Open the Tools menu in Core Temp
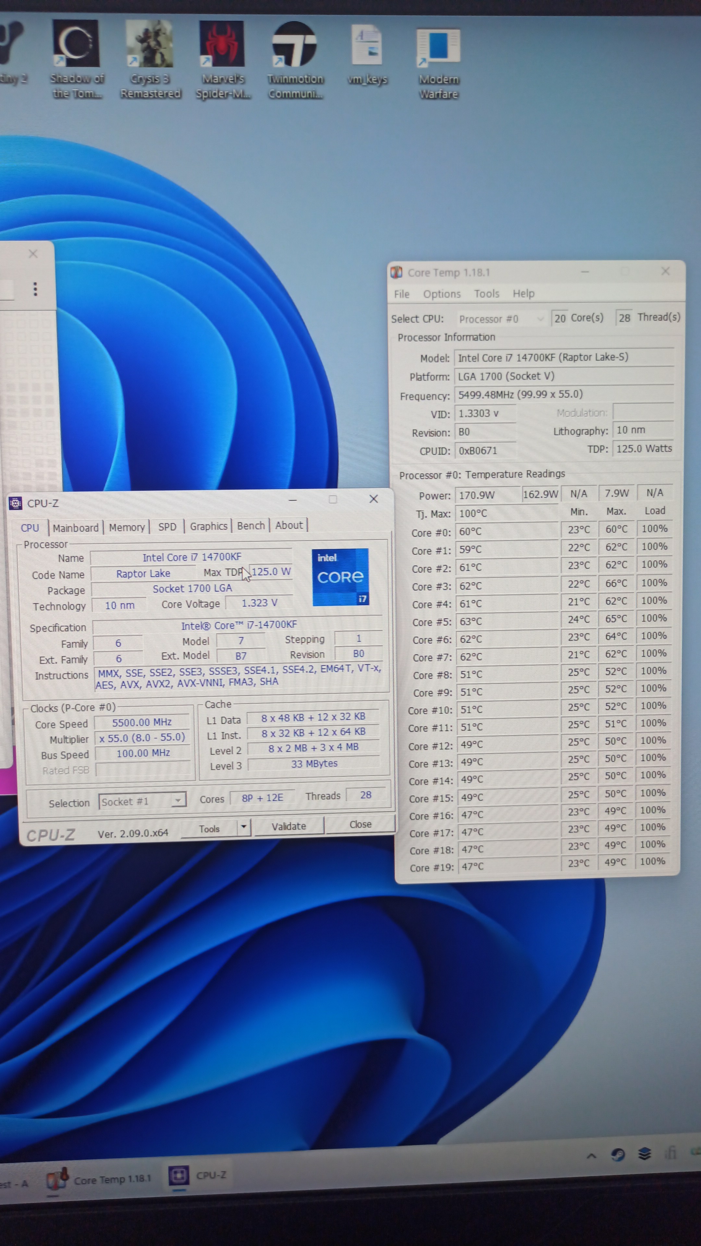The image size is (701, 1246). 486,294
